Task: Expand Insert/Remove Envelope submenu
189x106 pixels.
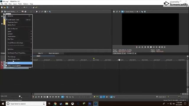Action: coord(19,43)
